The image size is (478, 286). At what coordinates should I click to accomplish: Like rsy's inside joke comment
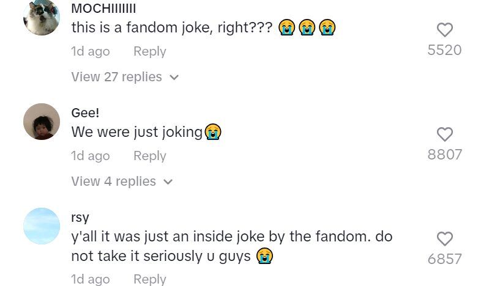click(444, 238)
